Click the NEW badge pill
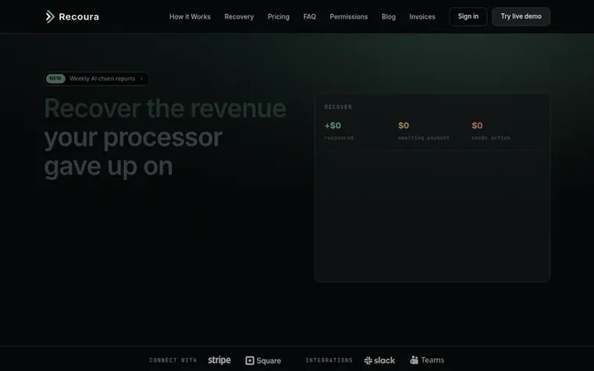This screenshot has width=594, height=371. click(55, 79)
